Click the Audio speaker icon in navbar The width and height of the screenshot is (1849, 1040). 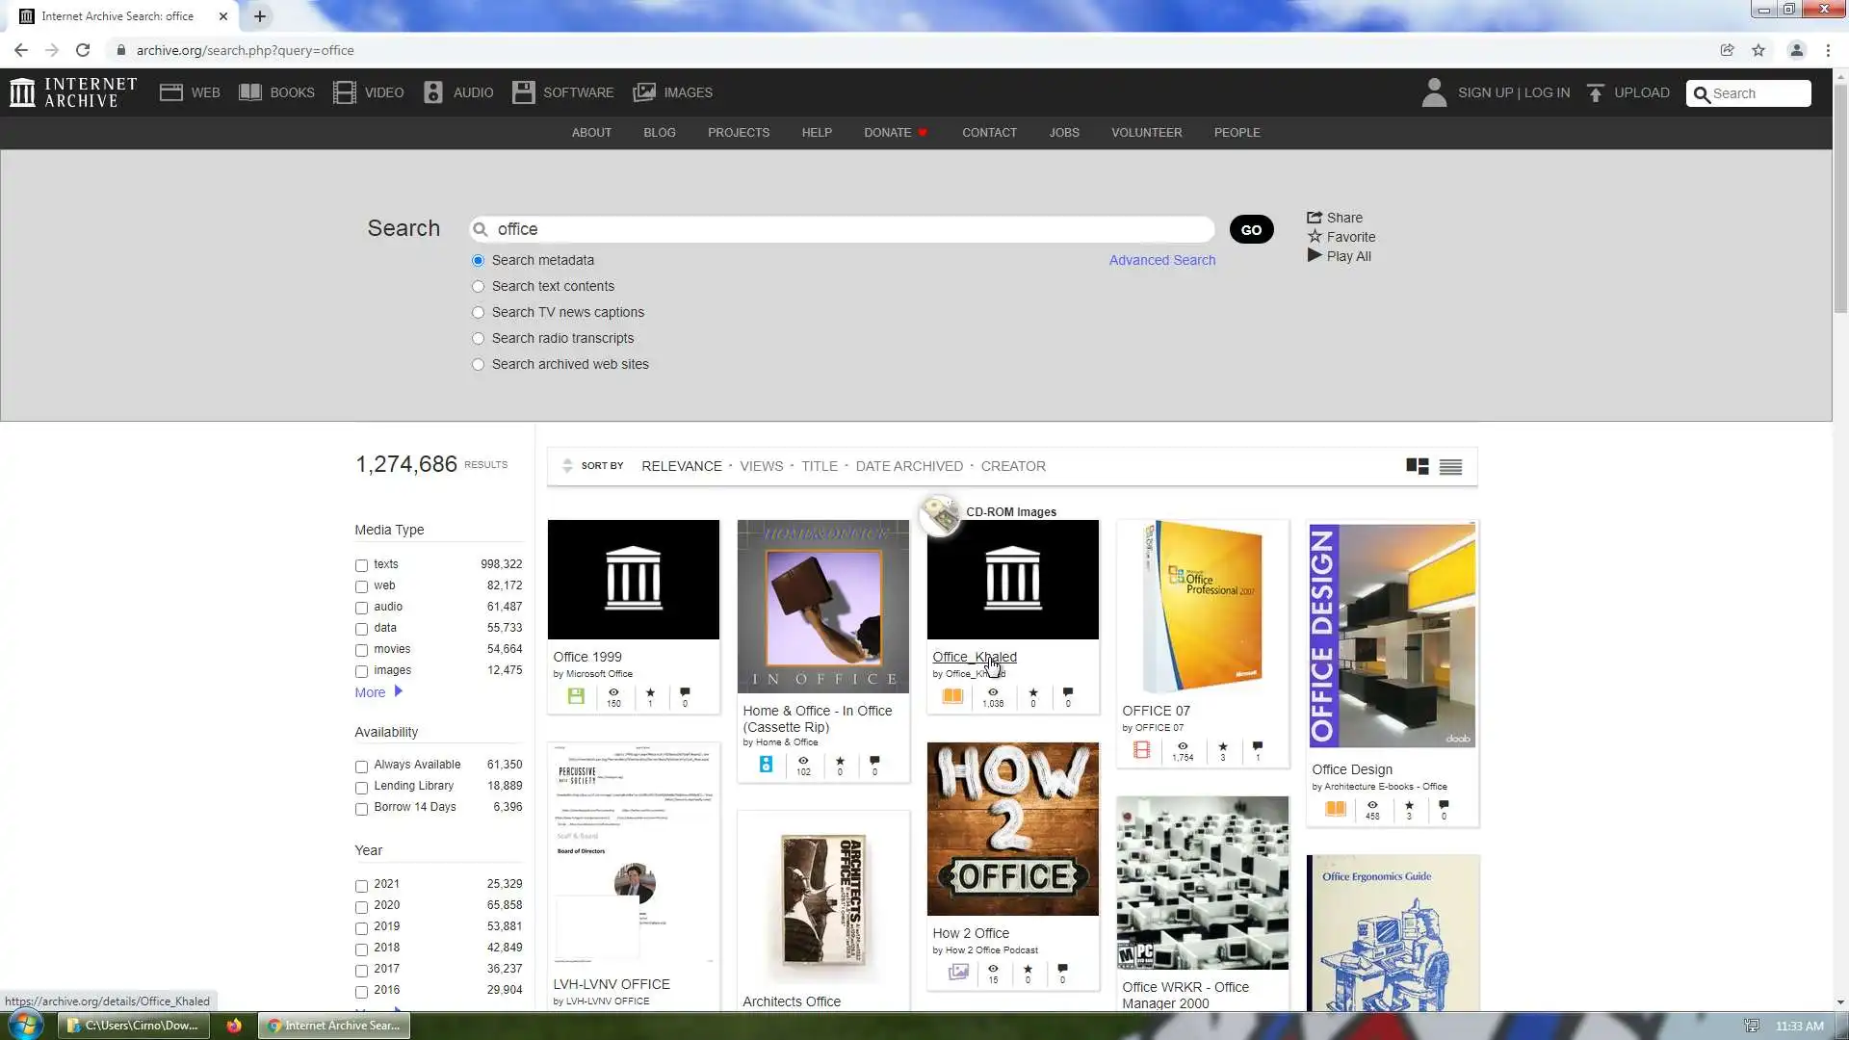pyautogui.click(x=433, y=92)
